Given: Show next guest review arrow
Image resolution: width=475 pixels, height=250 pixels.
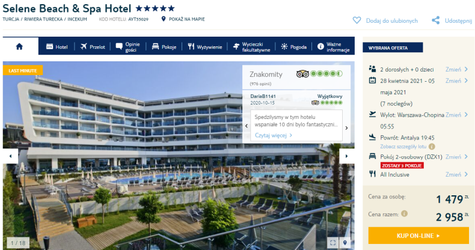Looking at the screenshot, I should coord(346,128).
